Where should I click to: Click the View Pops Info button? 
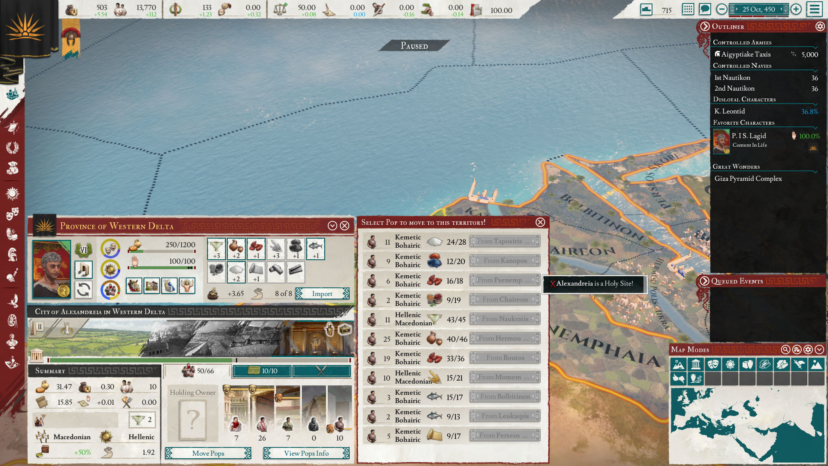306,453
